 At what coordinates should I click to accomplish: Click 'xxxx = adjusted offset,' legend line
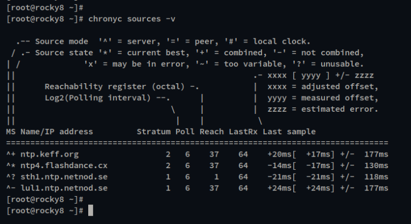(323, 87)
